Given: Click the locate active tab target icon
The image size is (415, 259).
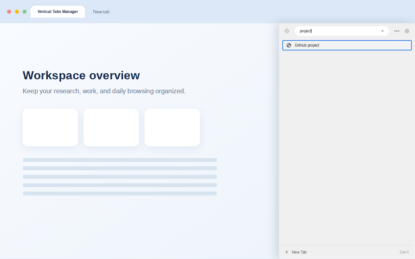Looking at the screenshot, I should [287, 31].
